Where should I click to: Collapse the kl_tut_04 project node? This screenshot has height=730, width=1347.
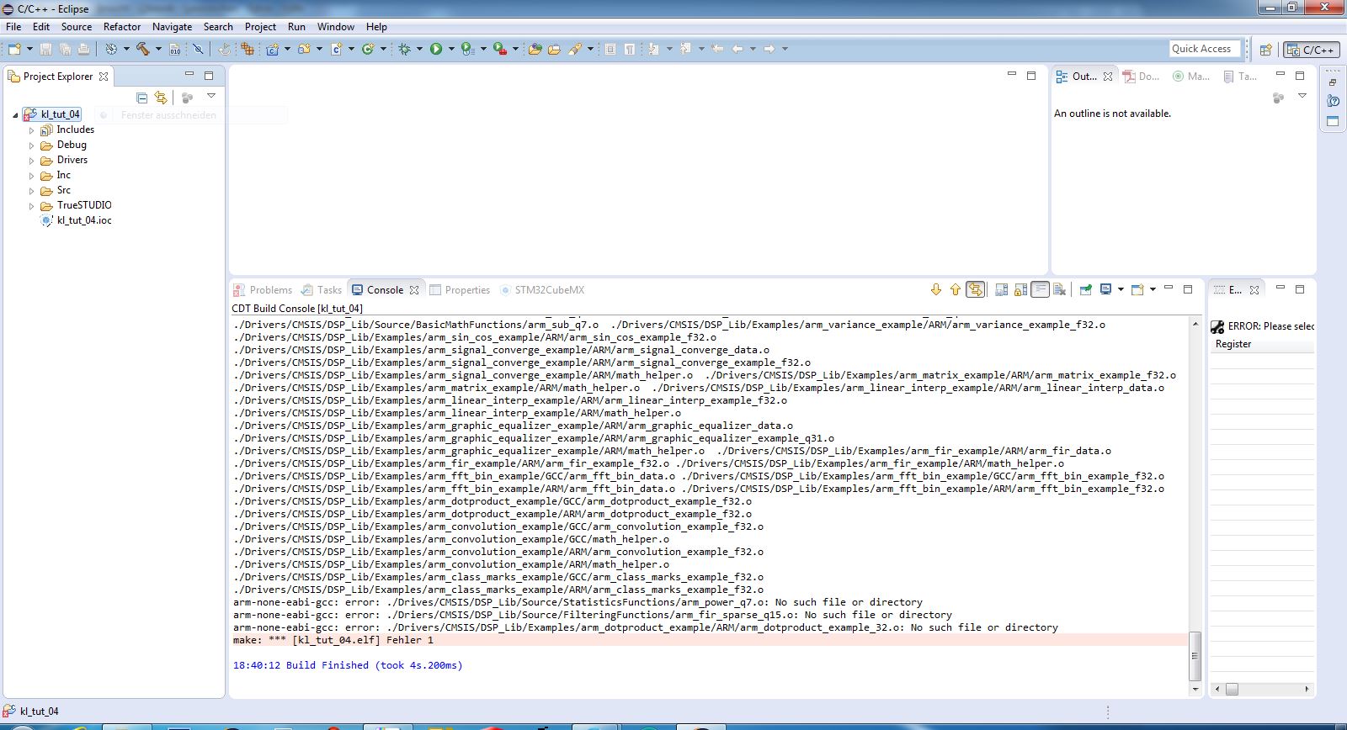[15, 115]
